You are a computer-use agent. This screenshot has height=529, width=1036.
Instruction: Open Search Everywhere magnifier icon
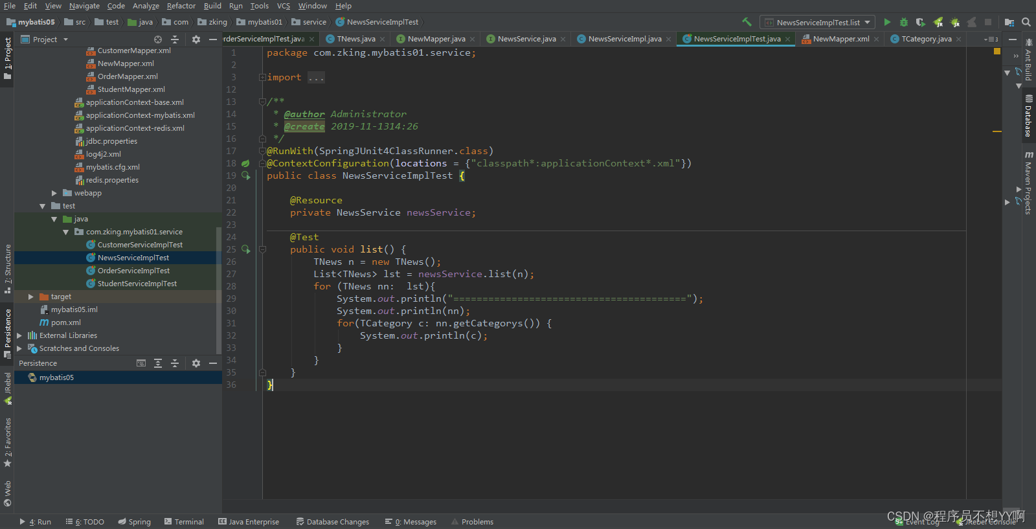[x=1026, y=22]
